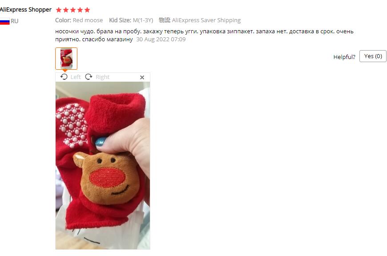Click the 物流 logistics label
This screenshot has height=256, width=387.
pyautogui.click(x=165, y=20)
